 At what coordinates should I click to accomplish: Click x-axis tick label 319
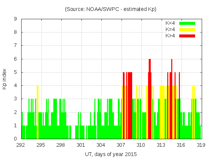point(201,145)
